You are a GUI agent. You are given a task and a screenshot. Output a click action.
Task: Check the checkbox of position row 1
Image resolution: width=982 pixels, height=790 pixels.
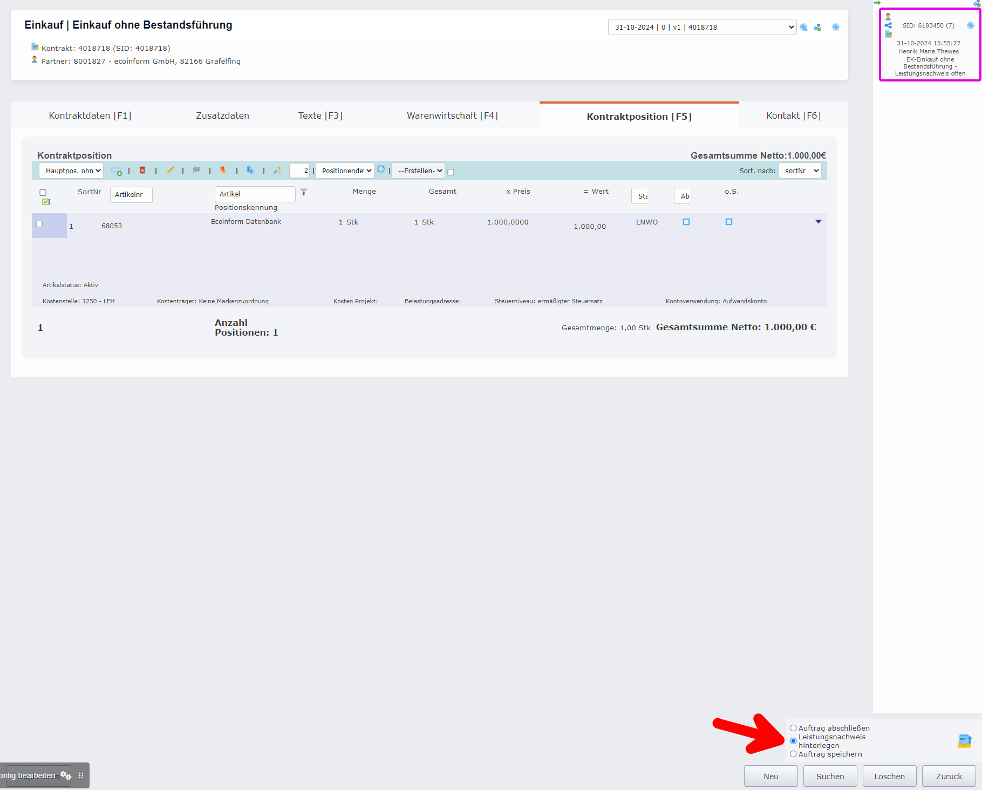point(39,223)
